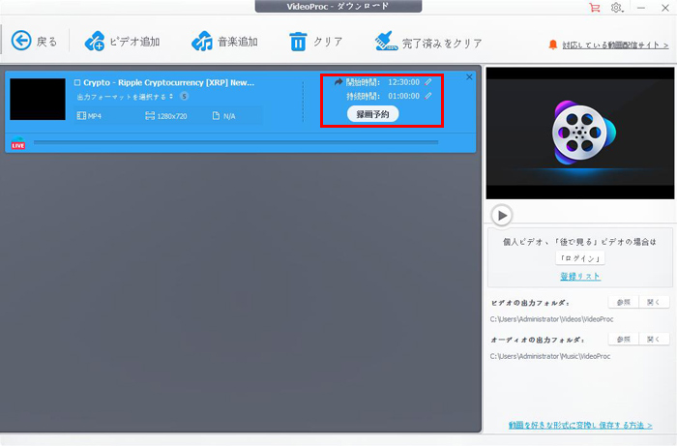The width and height of the screenshot is (677, 446).
Task: Open the 登録リスト link
Action: pyautogui.click(x=579, y=276)
